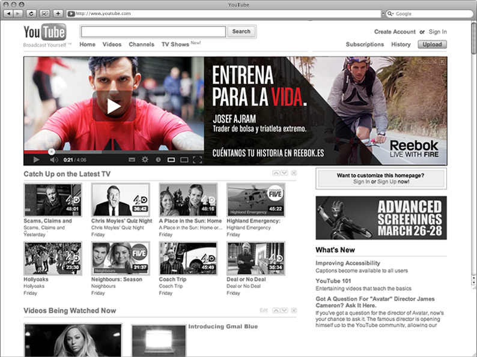Open the Coach Trip thumbnail

[x=188, y=258]
